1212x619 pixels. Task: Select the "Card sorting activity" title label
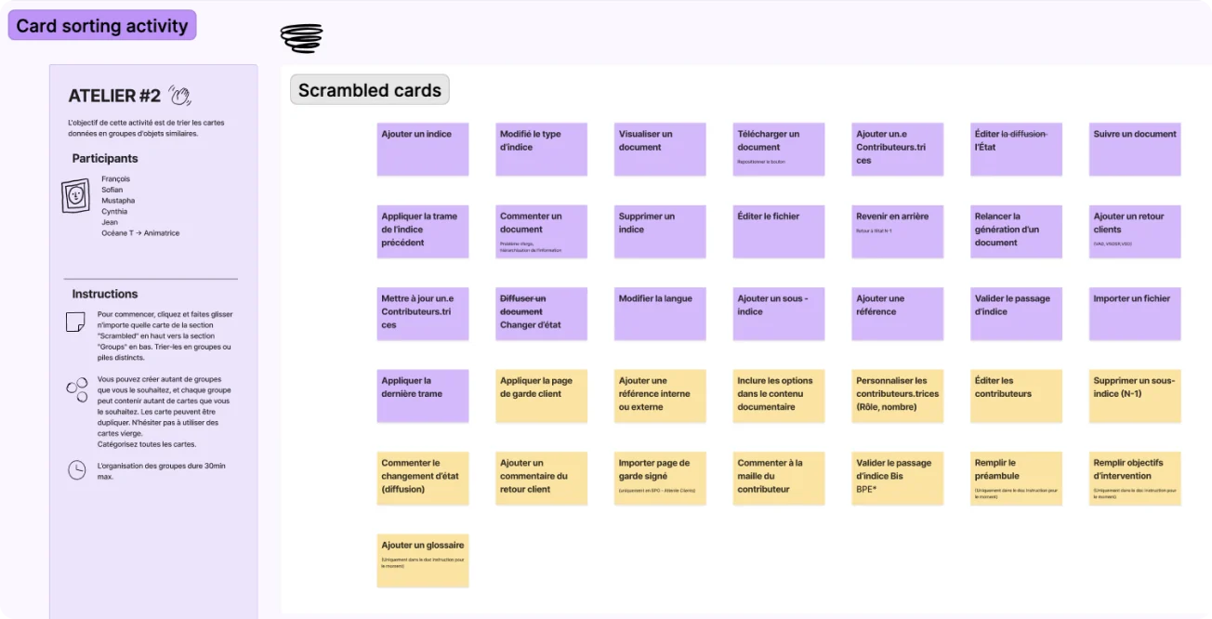[102, 25]
